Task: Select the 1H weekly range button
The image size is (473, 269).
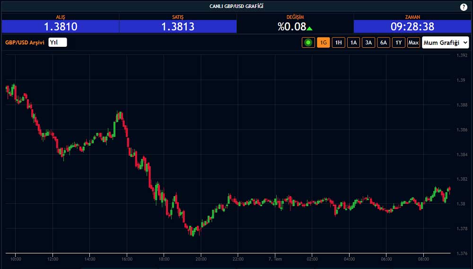Action: pos(339,43)
